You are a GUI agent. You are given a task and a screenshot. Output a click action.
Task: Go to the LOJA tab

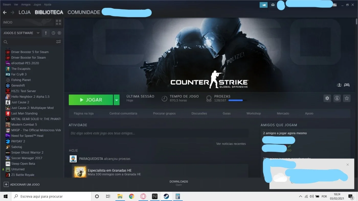tap(25, 12)
